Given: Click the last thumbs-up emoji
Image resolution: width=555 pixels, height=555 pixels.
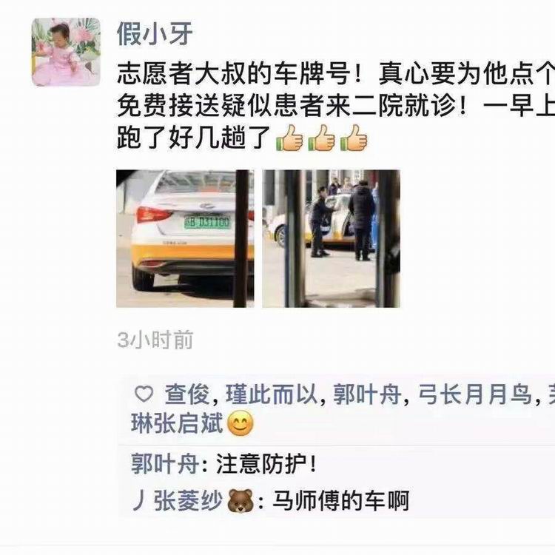Looking at the screenshot, I should [354, 138].
